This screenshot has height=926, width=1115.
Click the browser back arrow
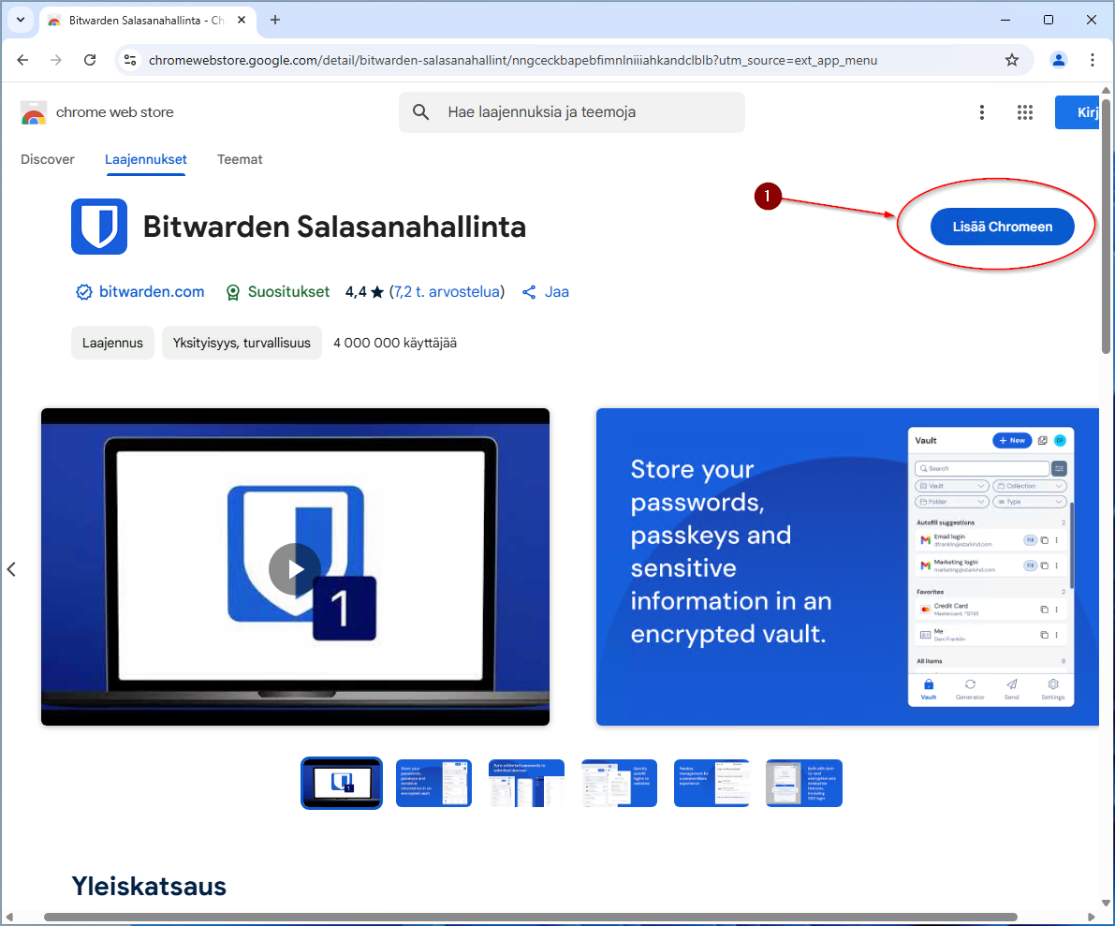tap(22, 60)
